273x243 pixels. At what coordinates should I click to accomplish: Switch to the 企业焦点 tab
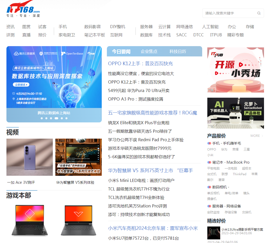tap(149, 52)
